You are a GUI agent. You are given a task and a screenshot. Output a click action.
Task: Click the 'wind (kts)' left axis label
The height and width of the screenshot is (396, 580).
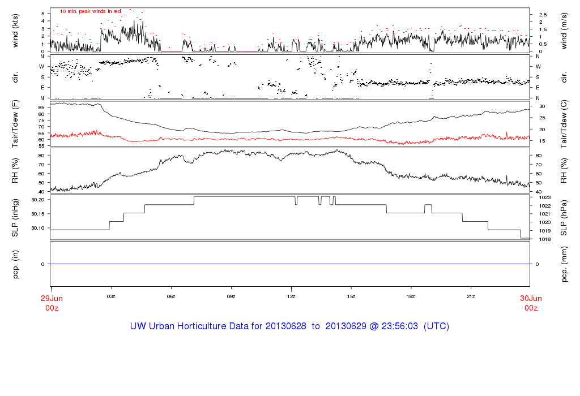coord(15,31)
